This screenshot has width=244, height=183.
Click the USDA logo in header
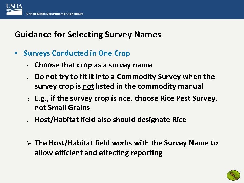pos(14,9)
